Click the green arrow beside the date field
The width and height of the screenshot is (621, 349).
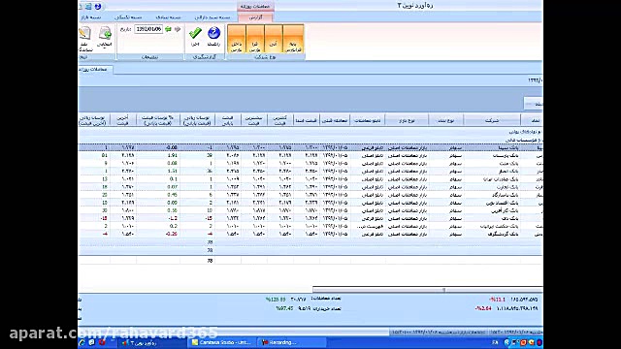click(168, 29)
